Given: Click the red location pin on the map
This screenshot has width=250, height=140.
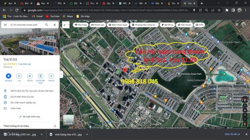Looking at the screenshot, I should [125, 70].
